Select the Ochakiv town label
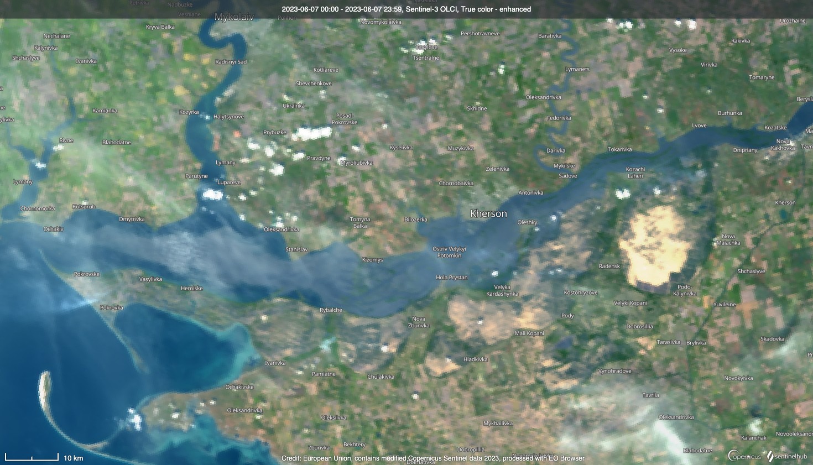 click(54, 229)
